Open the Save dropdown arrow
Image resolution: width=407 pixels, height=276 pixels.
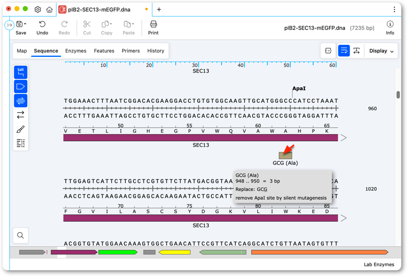25,24
